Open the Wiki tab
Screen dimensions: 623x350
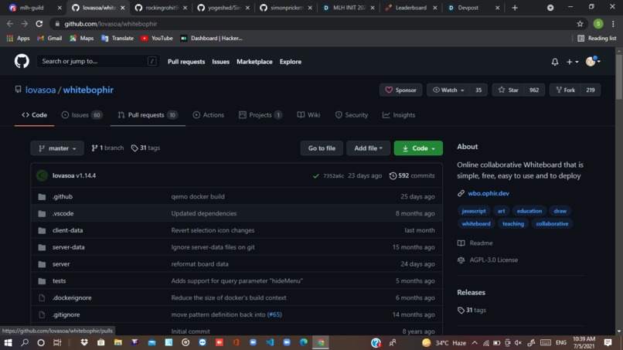coord(308,115)
